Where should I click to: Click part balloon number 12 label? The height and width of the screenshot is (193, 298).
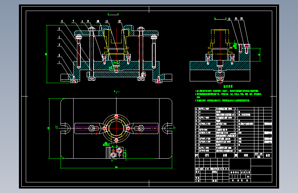[120, 21]
